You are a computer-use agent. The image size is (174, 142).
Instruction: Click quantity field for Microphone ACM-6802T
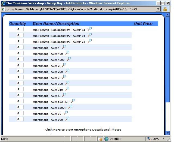coord(20,107)
